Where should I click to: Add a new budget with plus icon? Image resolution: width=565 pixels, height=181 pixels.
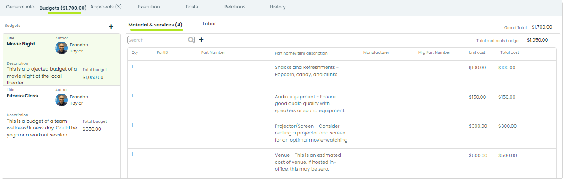(111, 27)
